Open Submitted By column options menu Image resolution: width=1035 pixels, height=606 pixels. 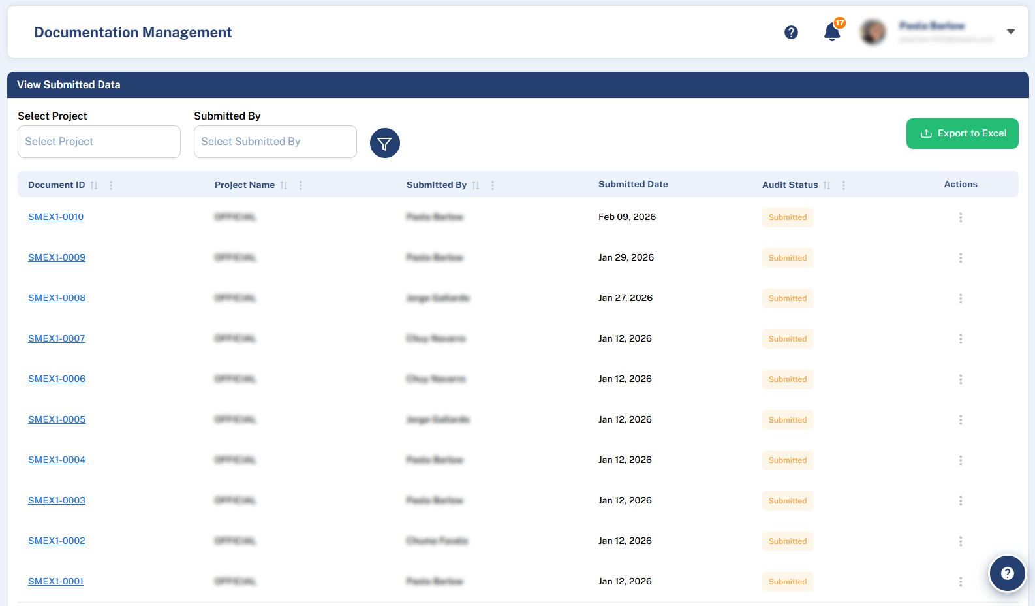tap(493, 185)
